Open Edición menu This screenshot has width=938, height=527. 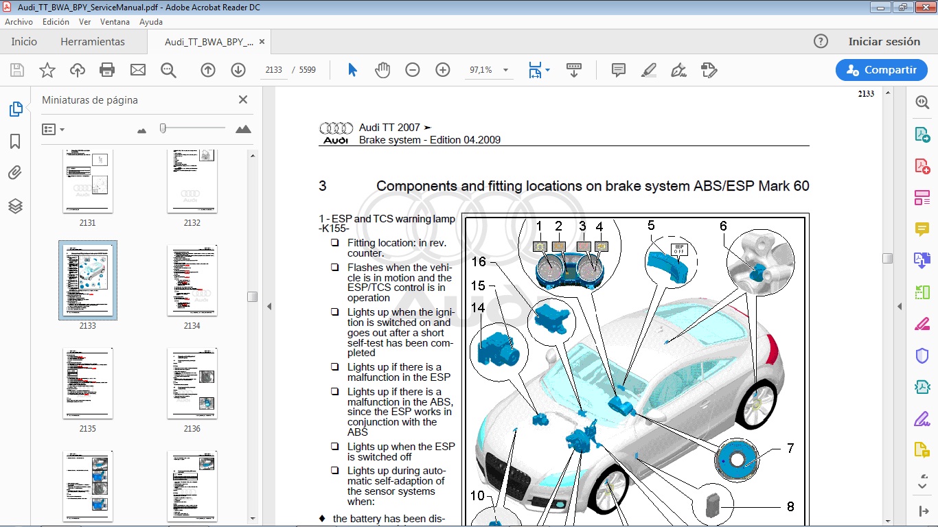(56, 22)
